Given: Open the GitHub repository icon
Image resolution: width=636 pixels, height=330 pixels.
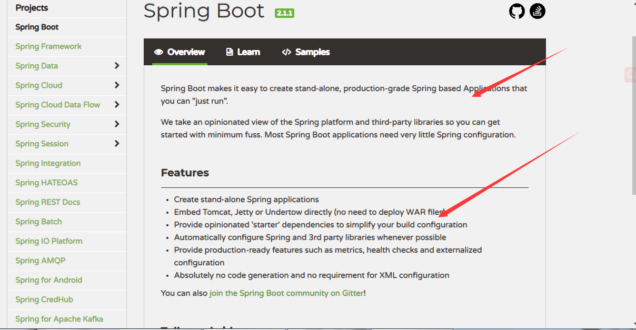Looking at the screenshot, I should 517,11.
